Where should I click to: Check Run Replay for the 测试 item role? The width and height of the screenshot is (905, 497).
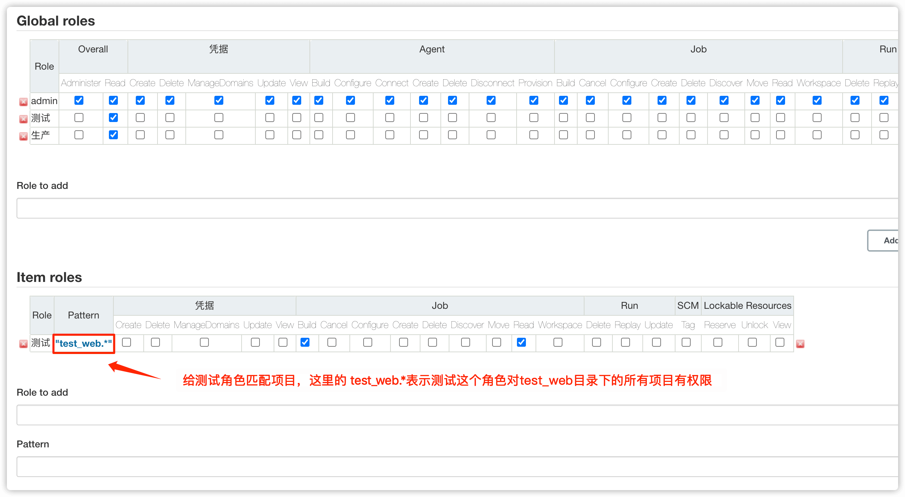[x=626, y=343]
